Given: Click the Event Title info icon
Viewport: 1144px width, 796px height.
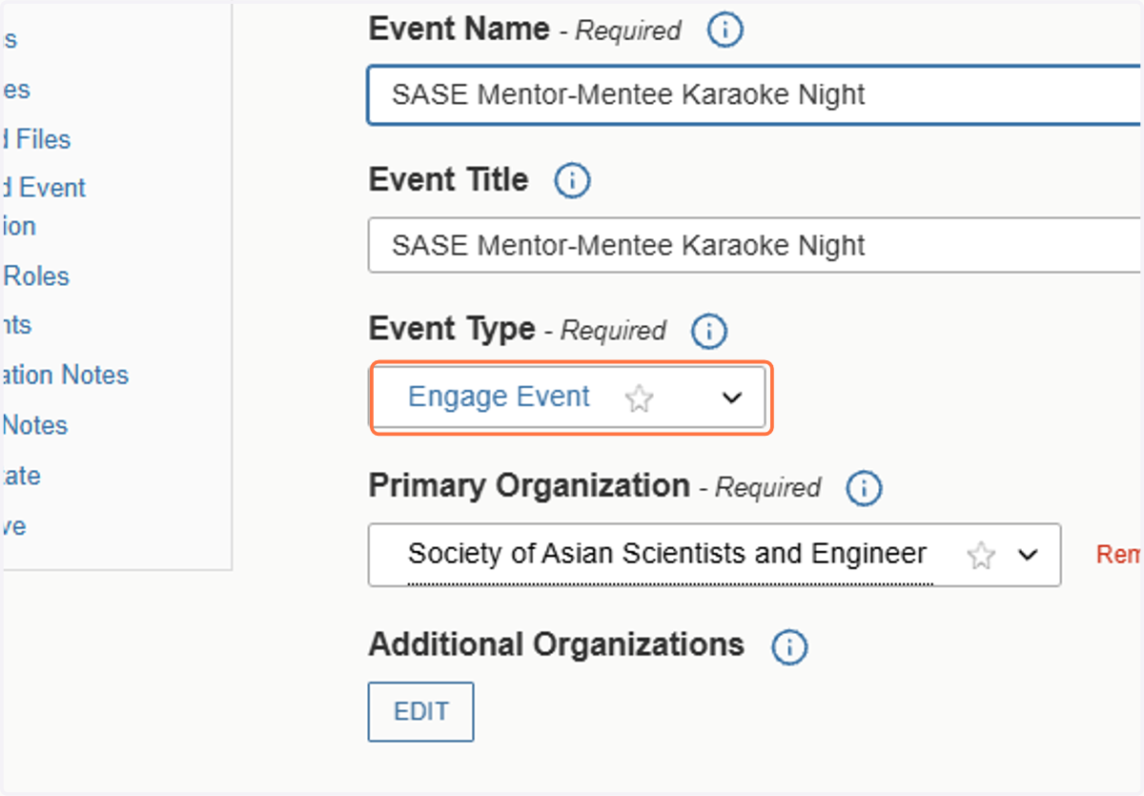Looking at the screenshot, I should pos(572,180).
